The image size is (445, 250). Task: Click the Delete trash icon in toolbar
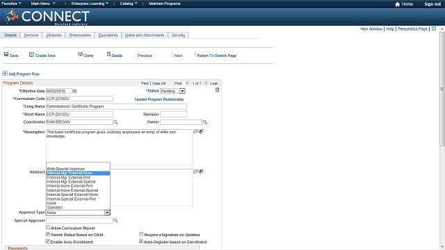click(108, 54)
